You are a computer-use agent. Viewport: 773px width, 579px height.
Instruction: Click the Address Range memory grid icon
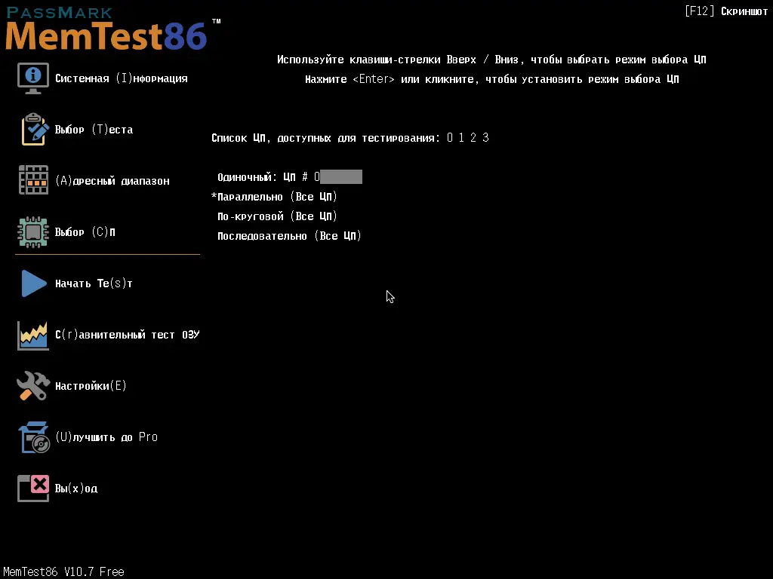[33, 180]
